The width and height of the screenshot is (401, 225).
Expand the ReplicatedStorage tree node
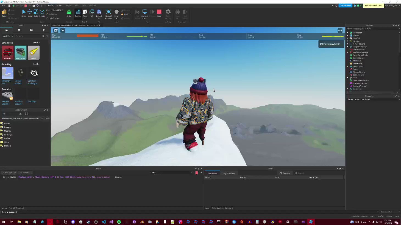coord(348,52)
